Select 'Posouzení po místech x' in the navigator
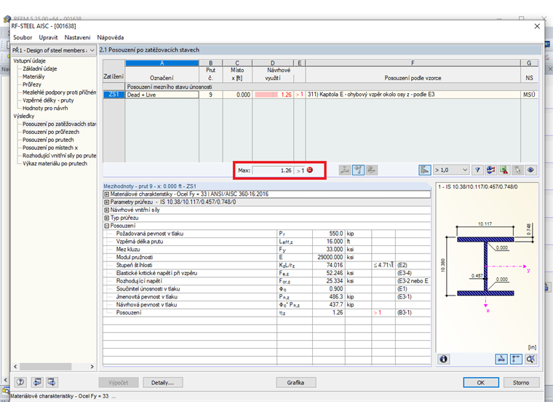This screenshot has width=553, height=415. (x=50, y=148)
